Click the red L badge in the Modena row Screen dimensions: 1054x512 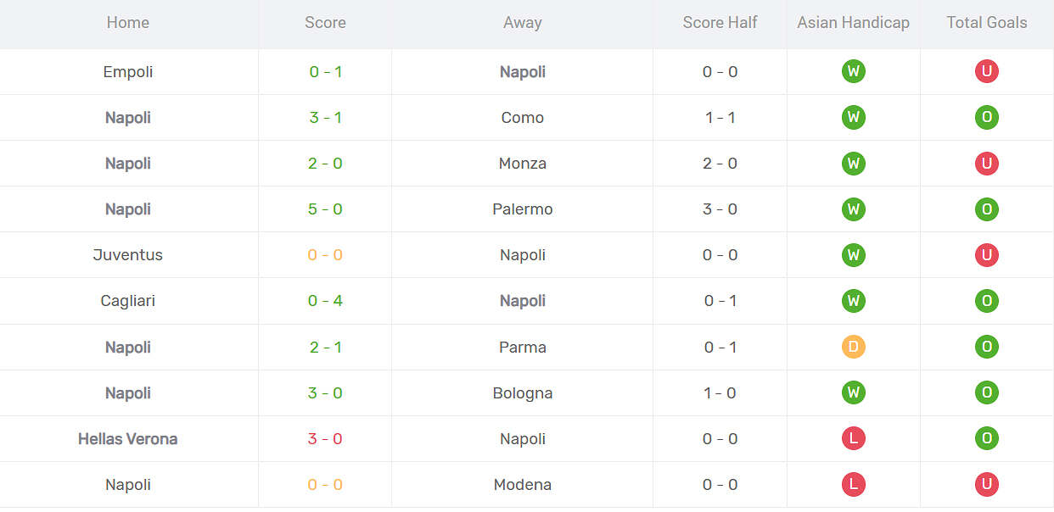(853, 484)
